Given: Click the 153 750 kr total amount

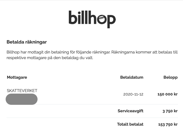Looking at the screenshot, I should (168, 124).
